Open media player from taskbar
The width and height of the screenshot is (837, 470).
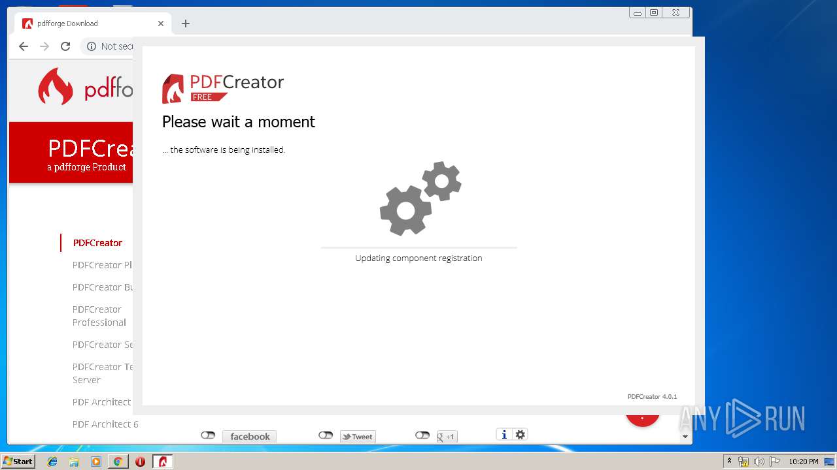pos(96,462)
